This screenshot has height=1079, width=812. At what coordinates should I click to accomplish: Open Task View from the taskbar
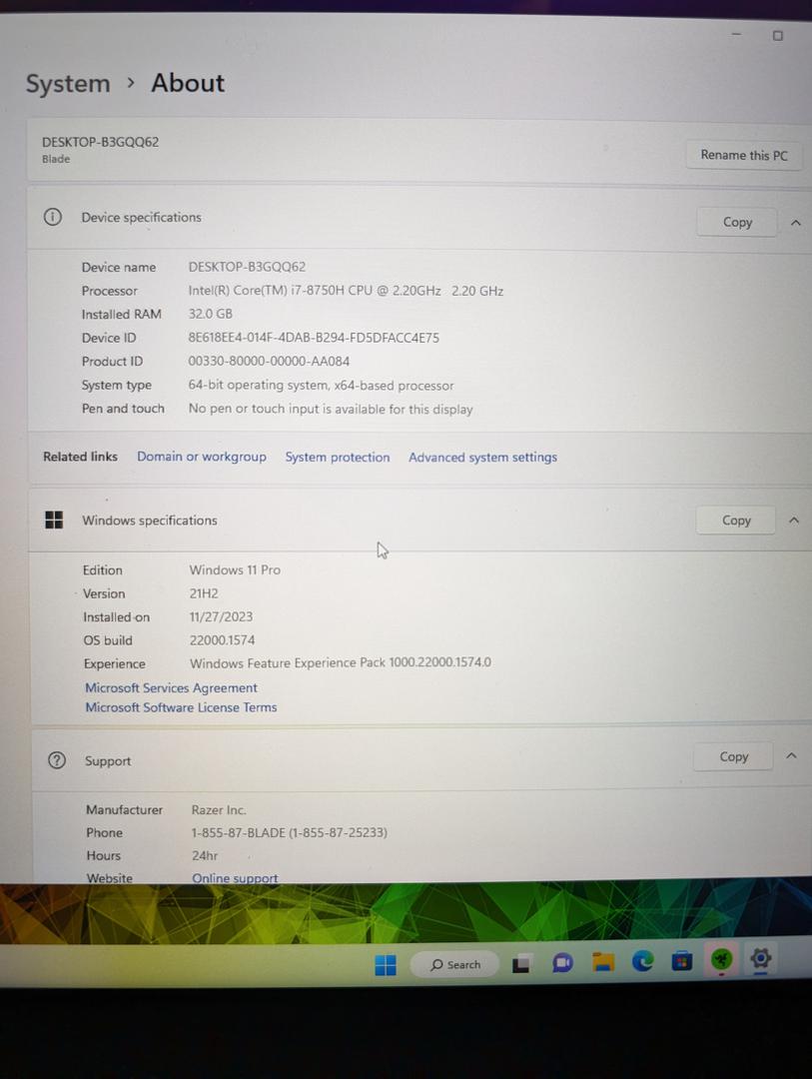click(521, 965)
